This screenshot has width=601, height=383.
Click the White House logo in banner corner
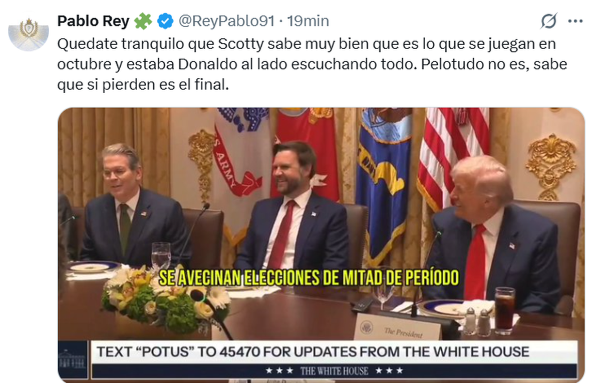[73, 359]
